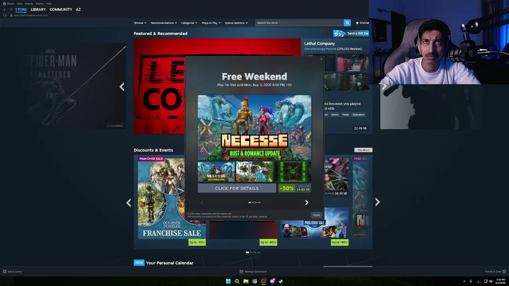Image resolution: width=509 pixels, height=286 pixels.
Task: Show previous Discounts & Events page
Action: coord(128,203)
